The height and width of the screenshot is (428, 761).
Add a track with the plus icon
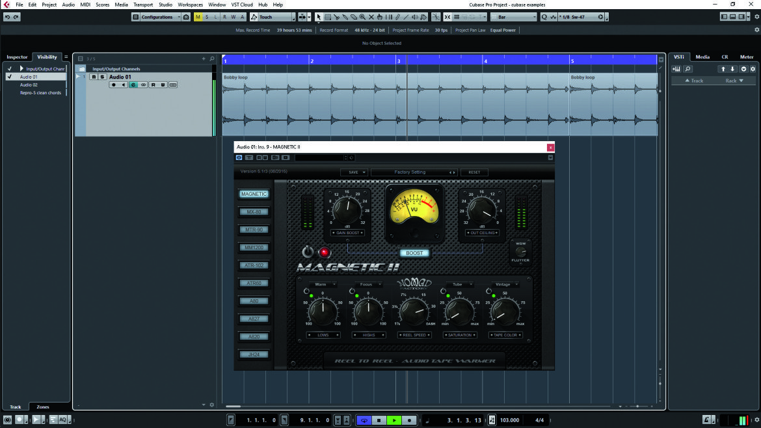[x=204, y=59]
